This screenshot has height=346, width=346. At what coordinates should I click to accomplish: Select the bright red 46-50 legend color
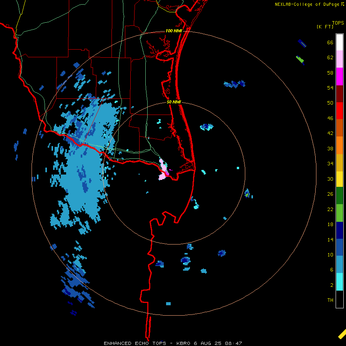[x=339, y=111]
